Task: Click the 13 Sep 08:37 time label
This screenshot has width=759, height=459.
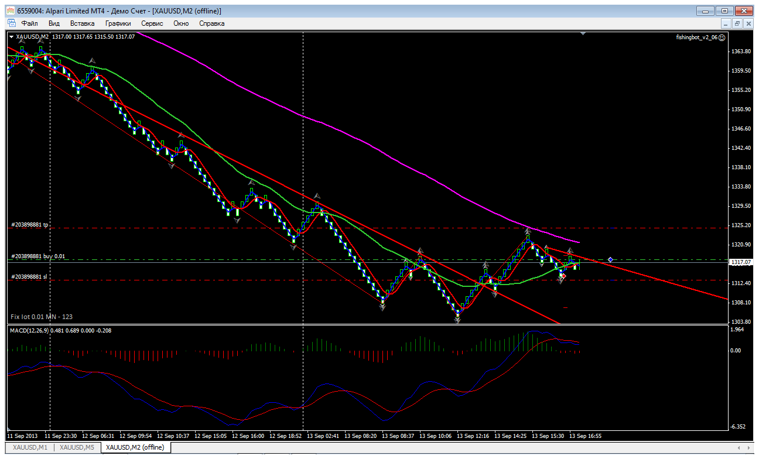Action: pyautogui.click(x=398, y=436)
